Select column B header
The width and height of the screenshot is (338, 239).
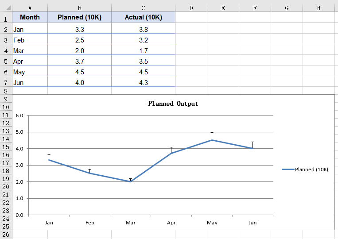pyautogui.click(x=80, y=8)
